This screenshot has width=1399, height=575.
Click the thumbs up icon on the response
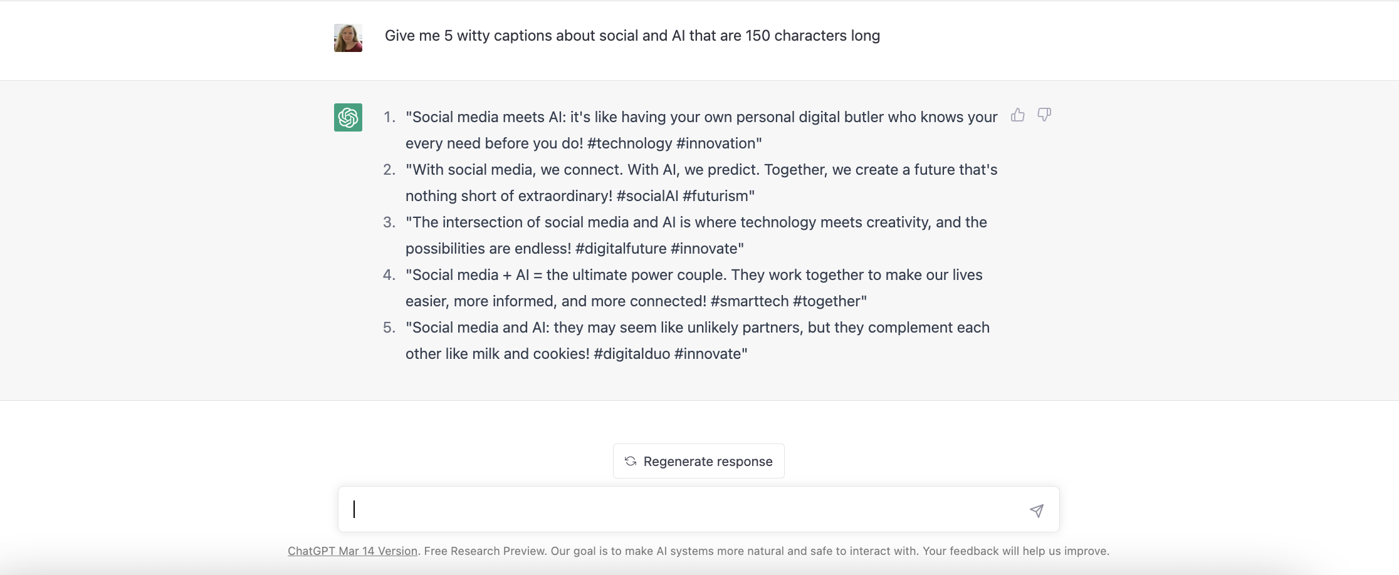point(1018,115)
